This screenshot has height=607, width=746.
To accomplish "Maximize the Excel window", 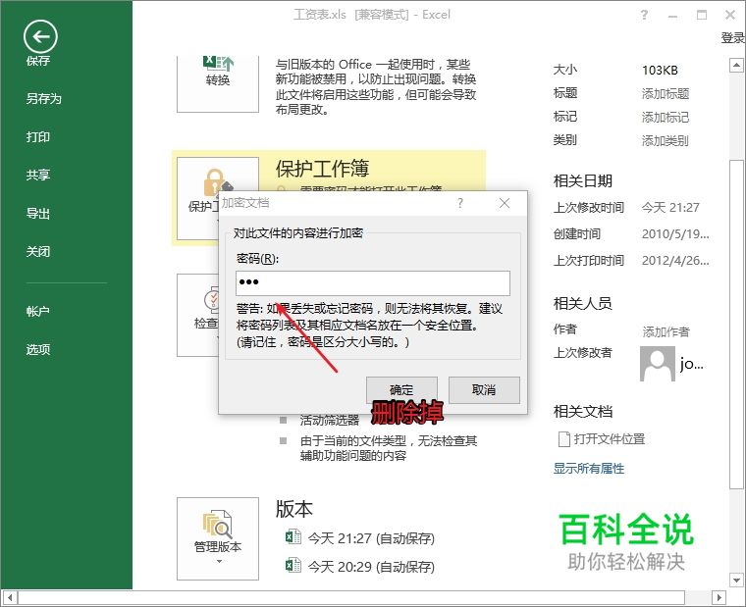I will (702, 15).
